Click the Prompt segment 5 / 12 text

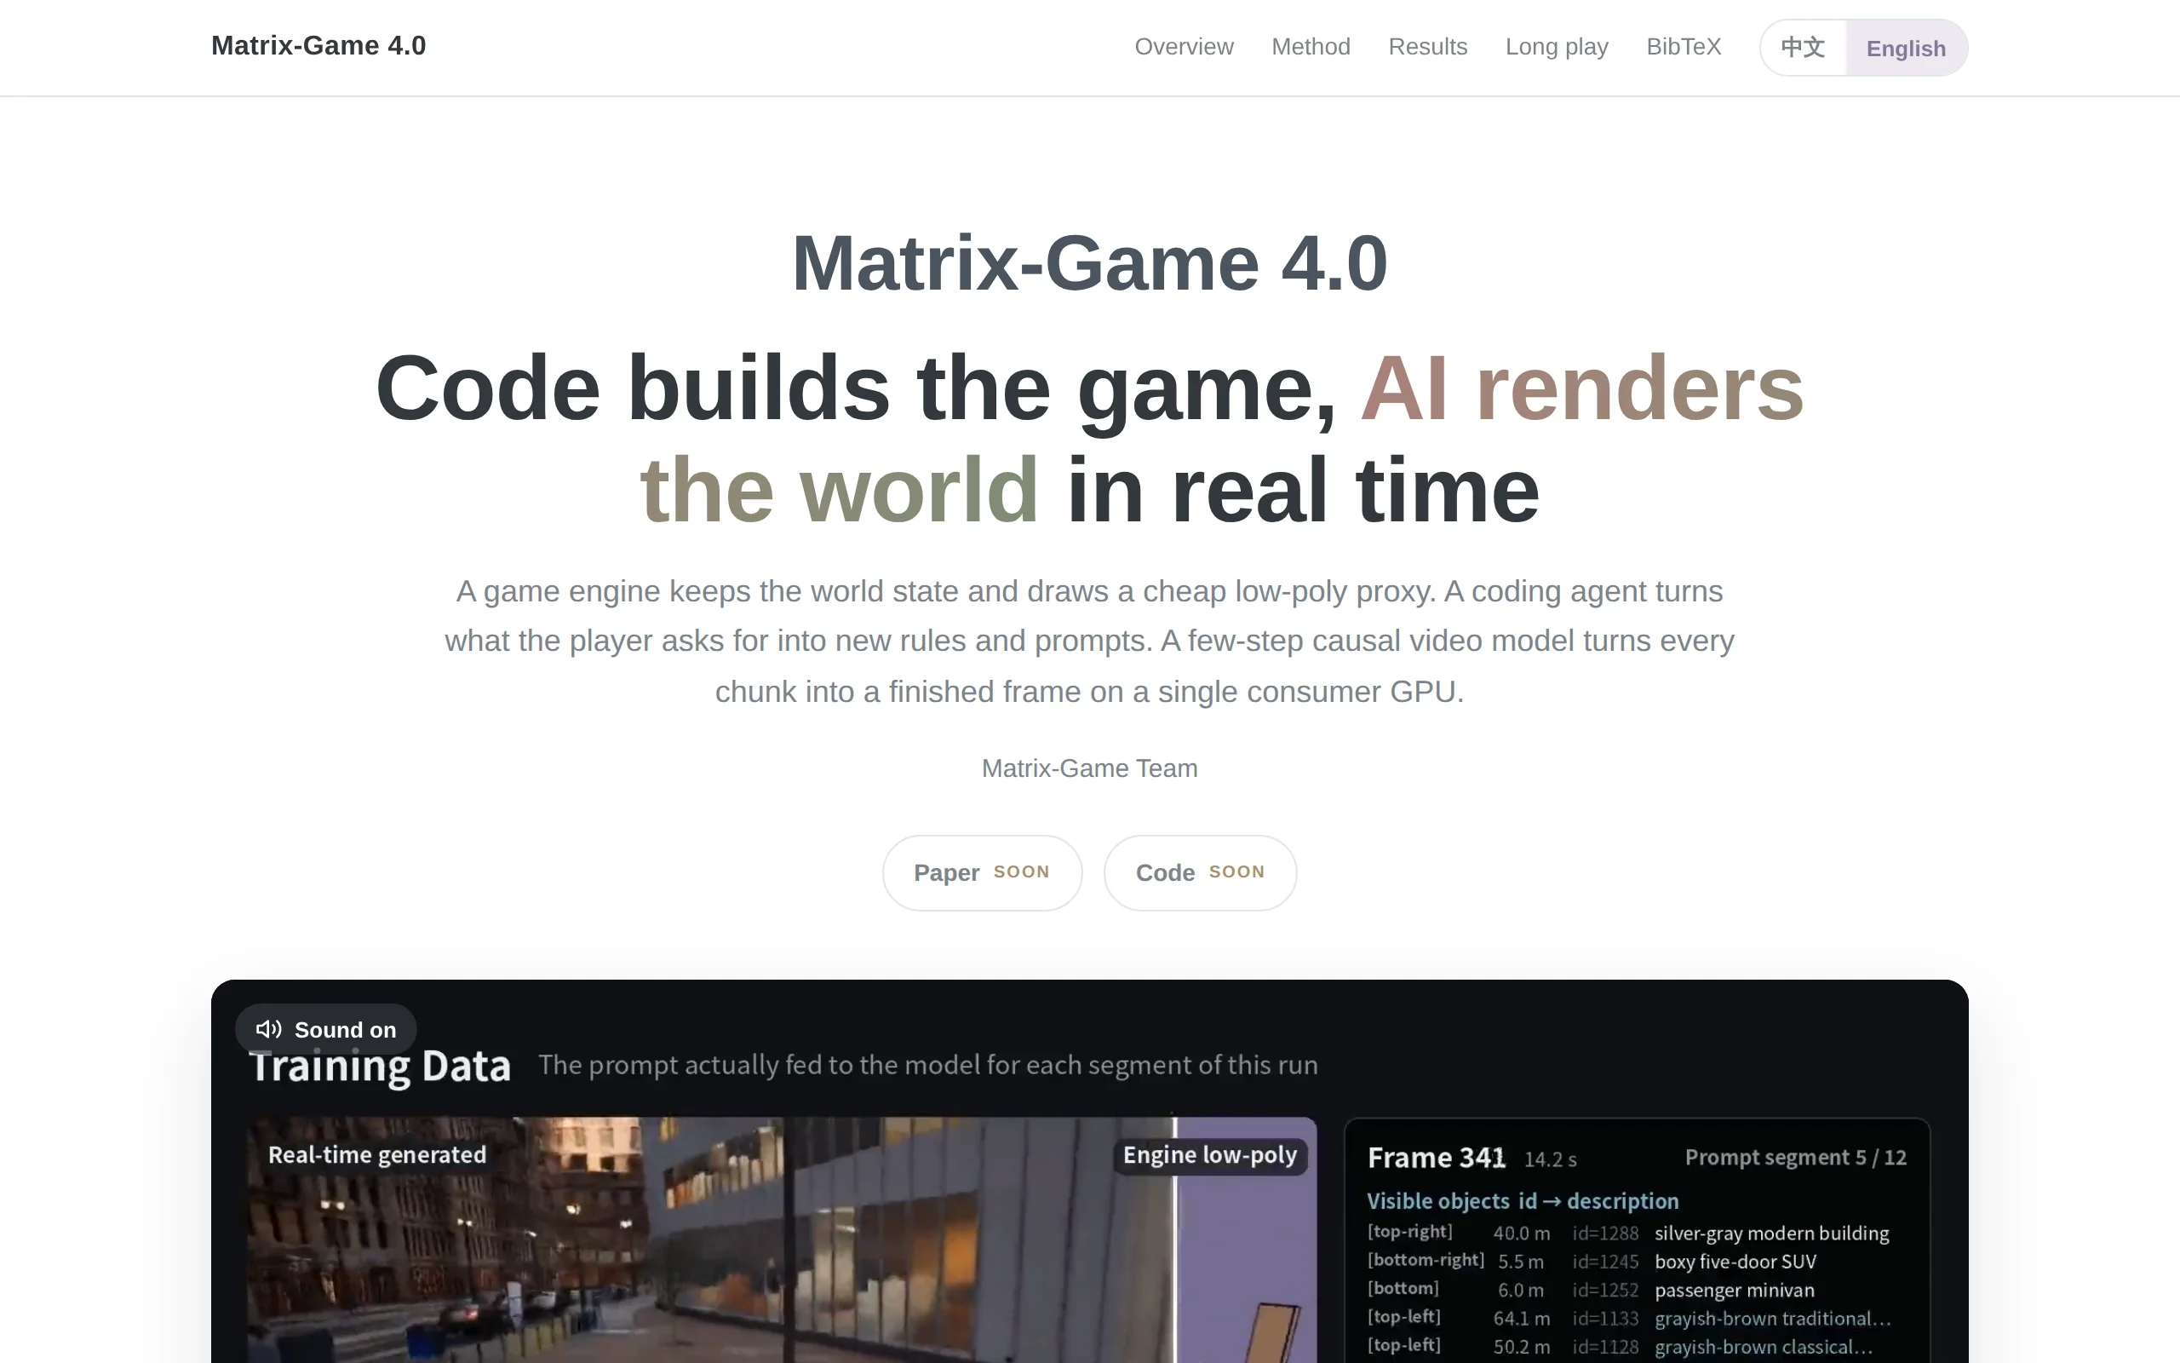coord(1795,1158)
